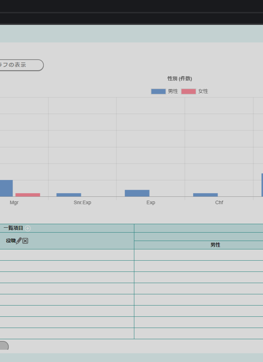Click the first empty row under 男性
Viewport: 263px width, 362px height.
click(198, 255)
